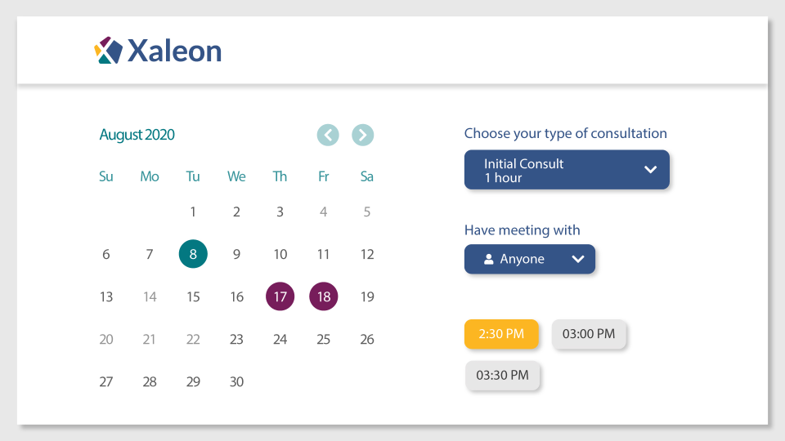Viewport: 785px width, 441px height.
Task: Click the chevron arrow on consultation dropdown
Action: (650, 170)
